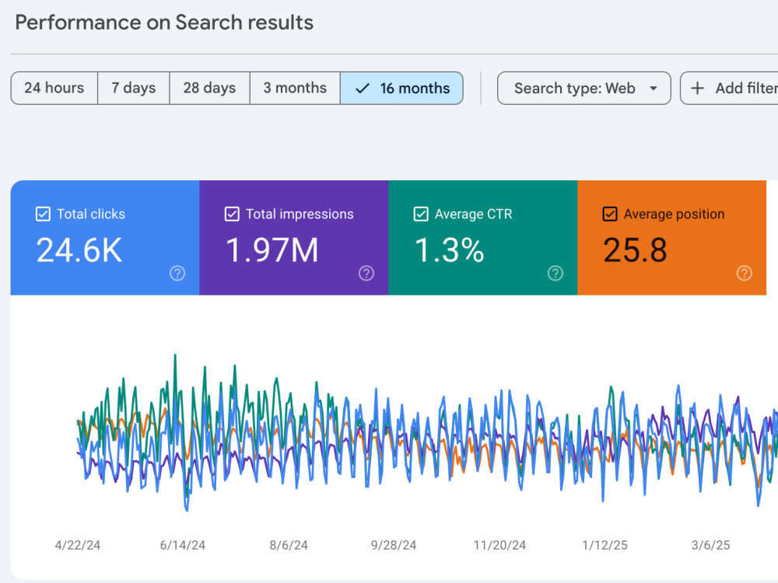Select the 24 hours date range
Viewport: 778px width, 583px height.
click(54, 89)
